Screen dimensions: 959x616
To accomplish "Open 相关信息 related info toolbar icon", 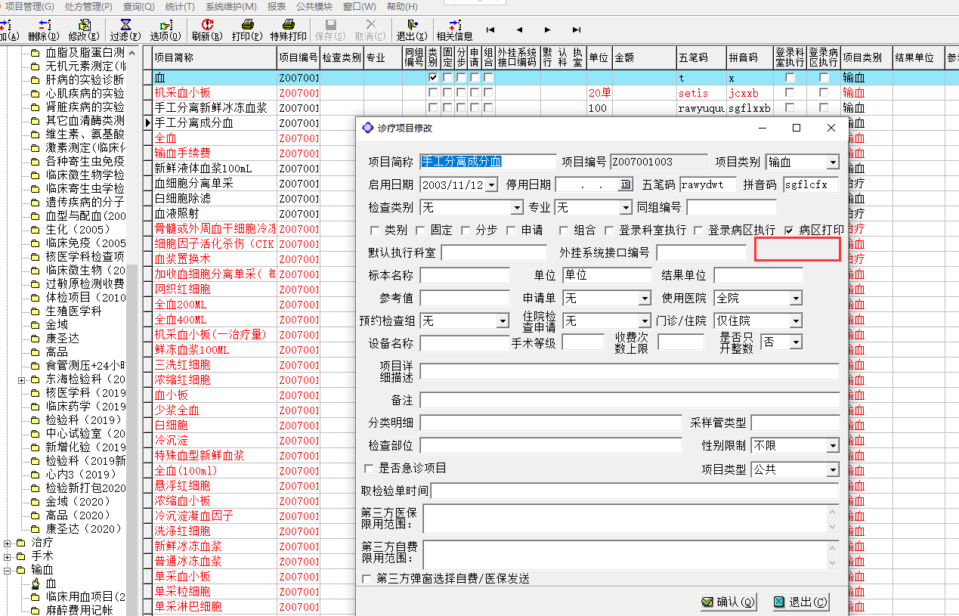I will tap(454, 25).
